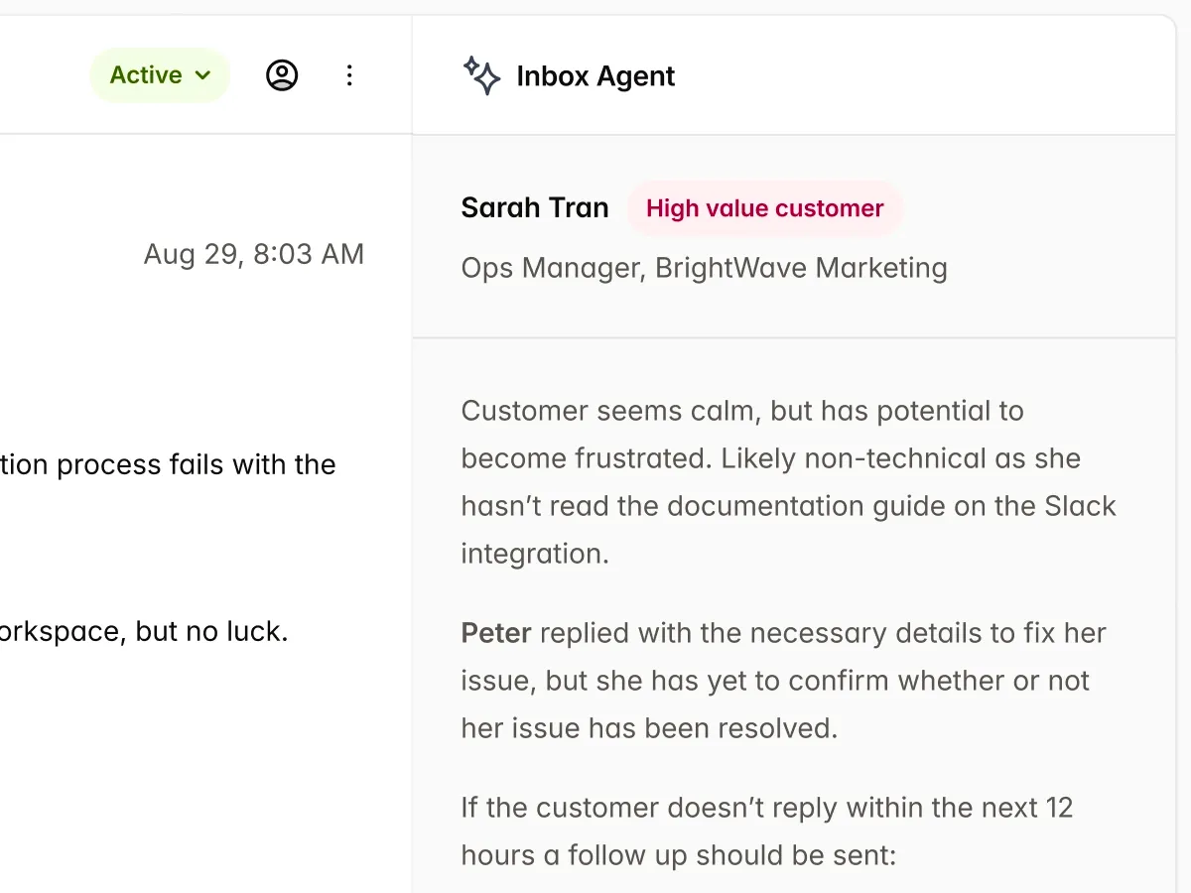Click the 'Customer seems calm' summary paragraph
Screen dimensions: 1191x893
coord(741,411)
